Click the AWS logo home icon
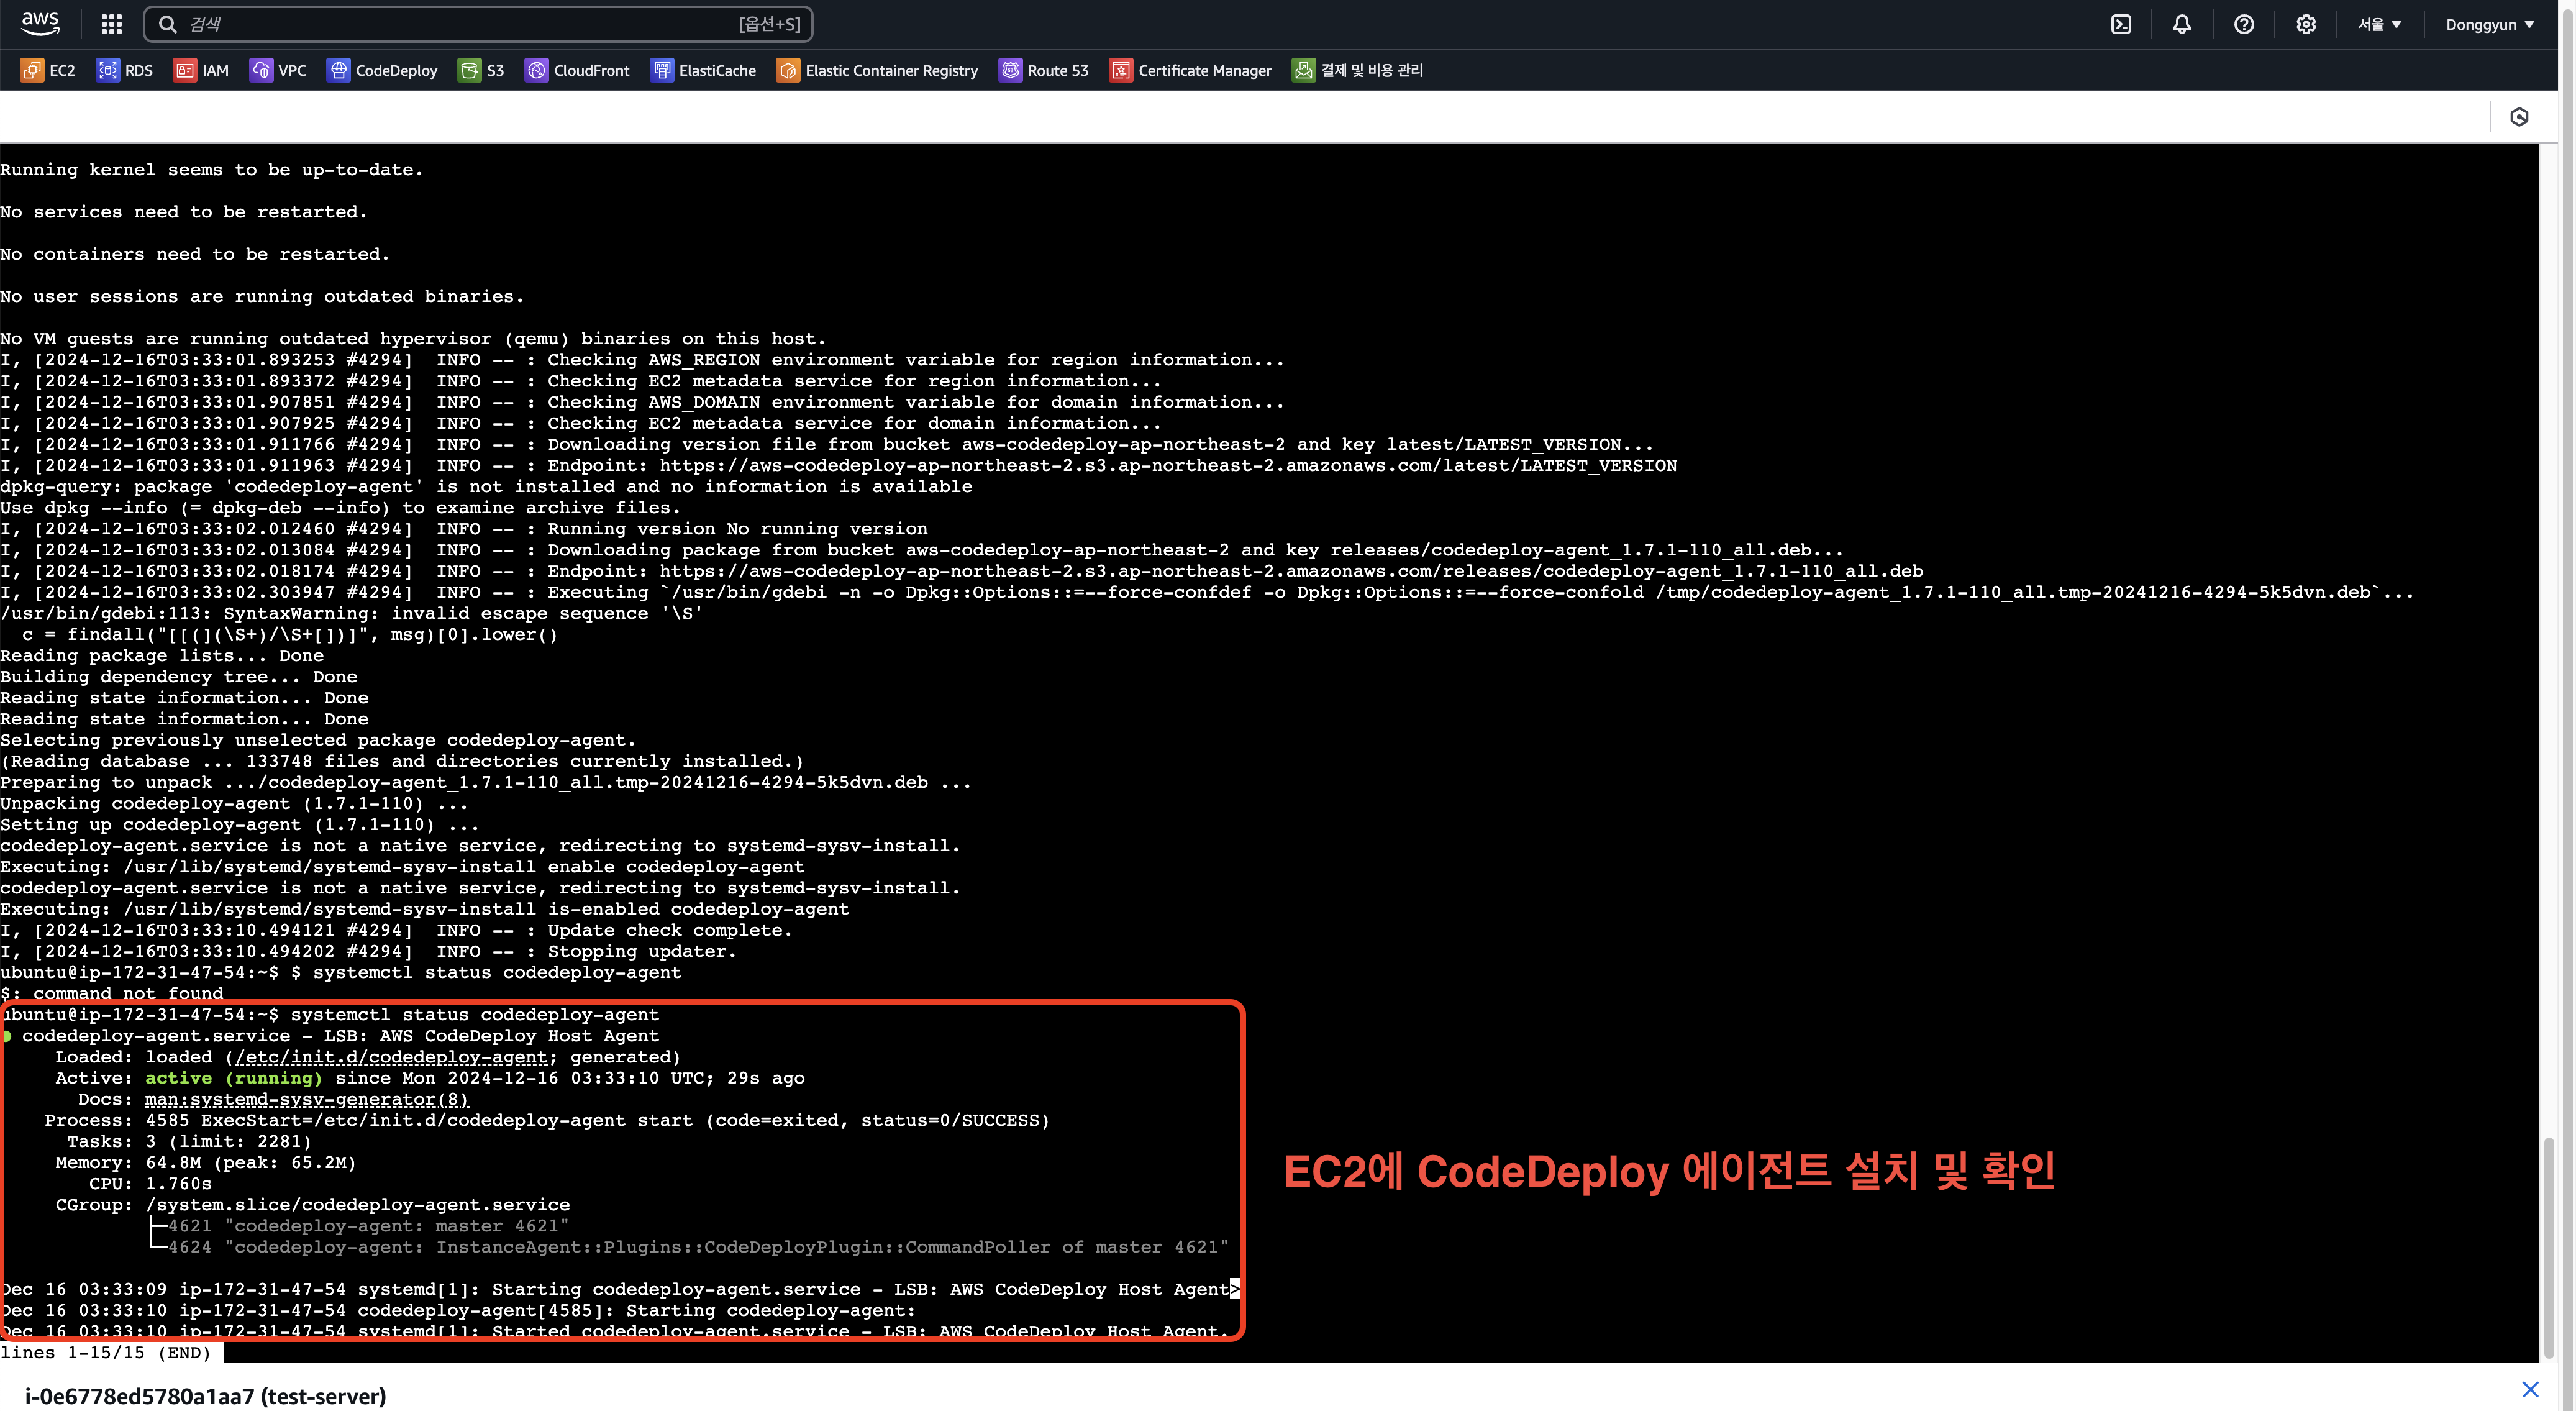Viewport: 2576px width, 1411px height. [x=40, y=23]
